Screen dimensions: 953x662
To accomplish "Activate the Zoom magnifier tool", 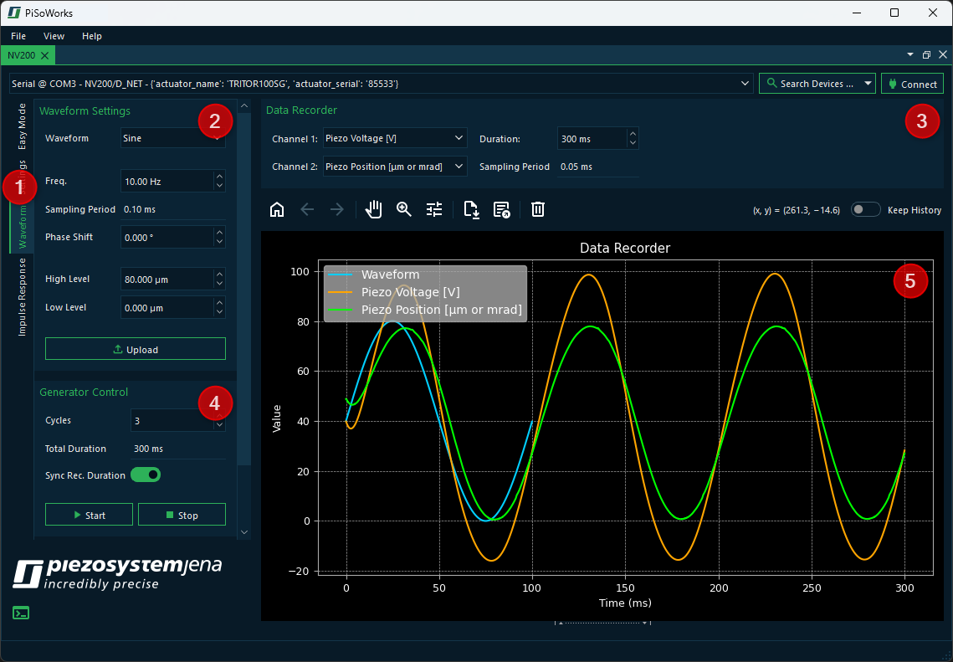I will 404,209.
